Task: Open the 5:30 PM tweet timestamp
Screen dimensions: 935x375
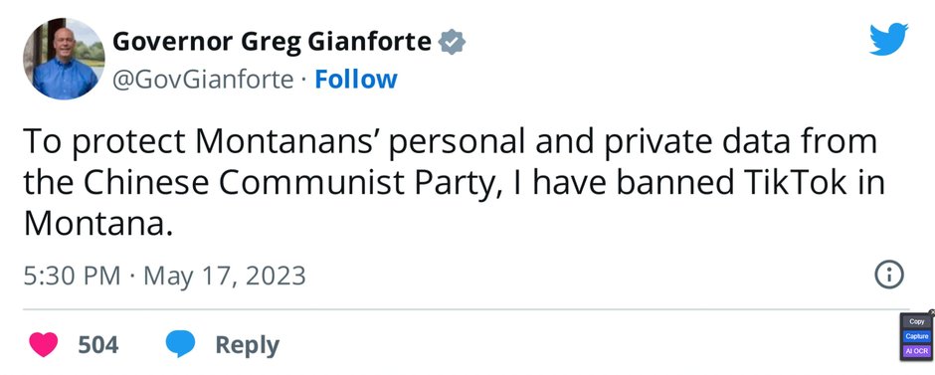Action: click(73, 277)
